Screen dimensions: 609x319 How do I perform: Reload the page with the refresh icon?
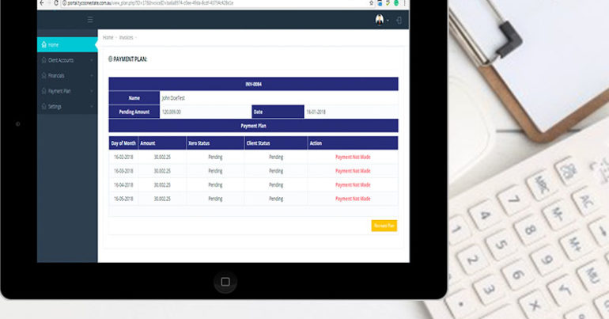56,2
